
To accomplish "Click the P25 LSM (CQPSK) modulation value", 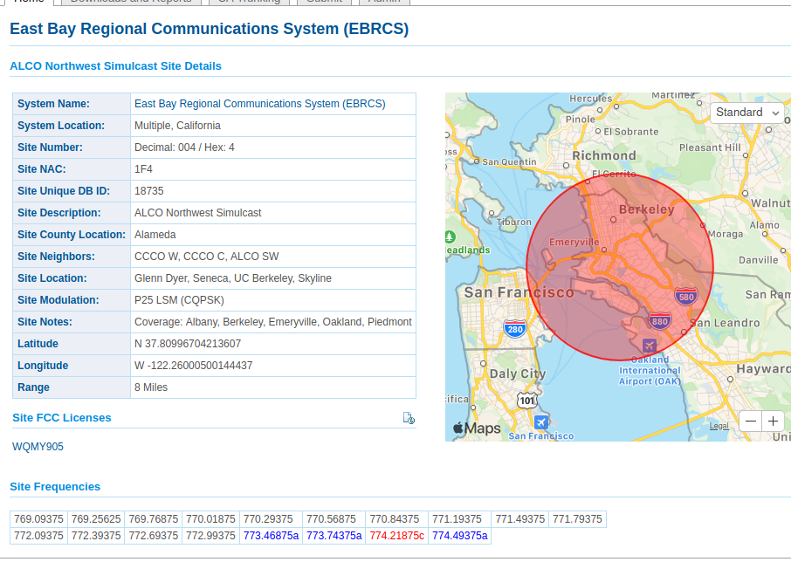I will pyautogui.click(x=179, y=300).
